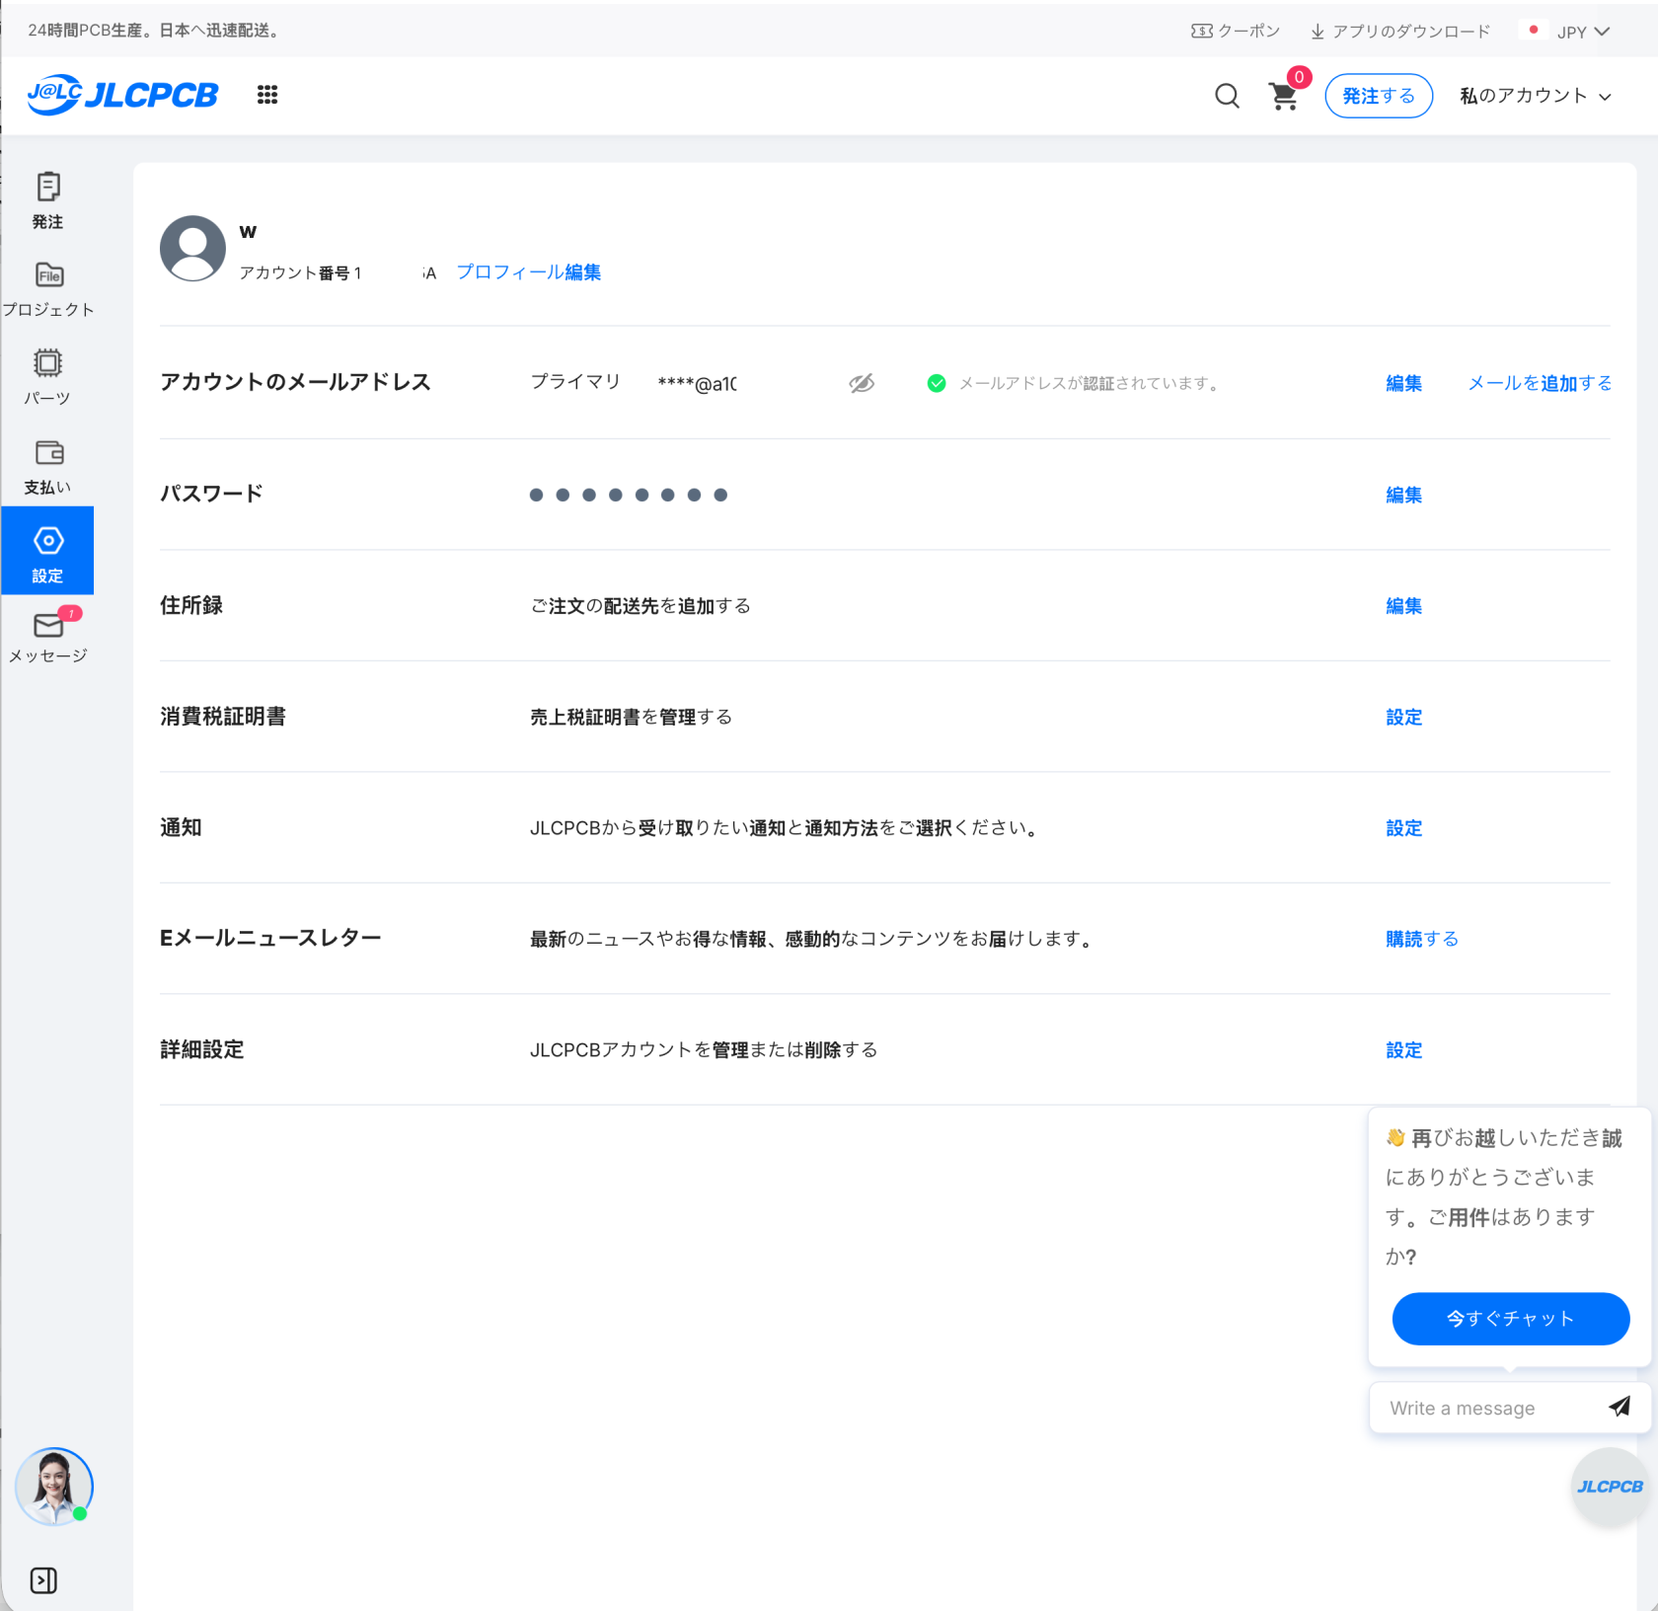Click 設定 for 通知 row

point(1403,828)
